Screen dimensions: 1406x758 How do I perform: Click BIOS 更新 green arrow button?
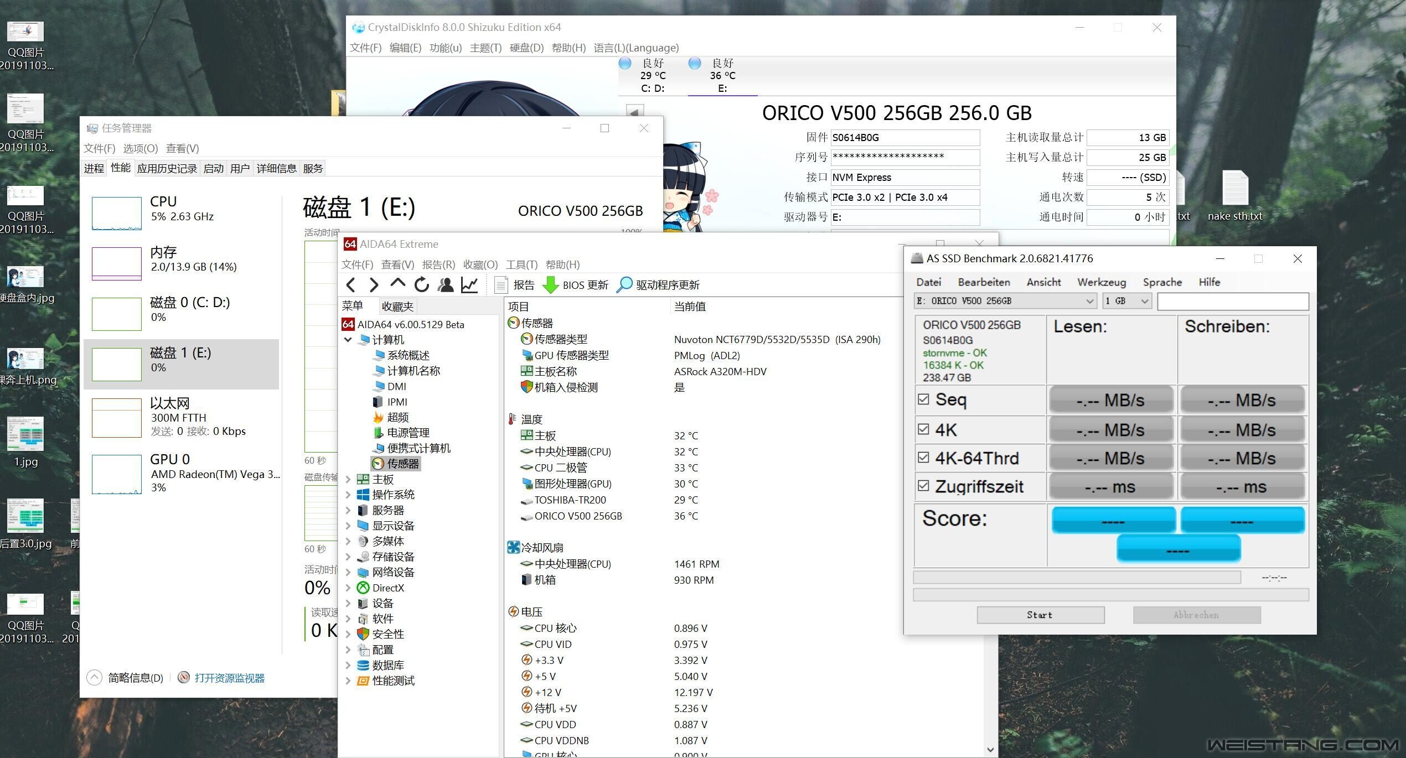pyautogui.click(x=575, y=285)
